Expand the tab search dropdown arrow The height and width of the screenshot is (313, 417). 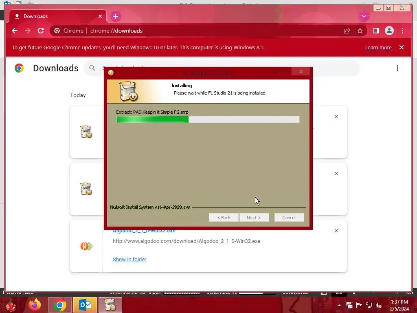[x=364, y=16]
